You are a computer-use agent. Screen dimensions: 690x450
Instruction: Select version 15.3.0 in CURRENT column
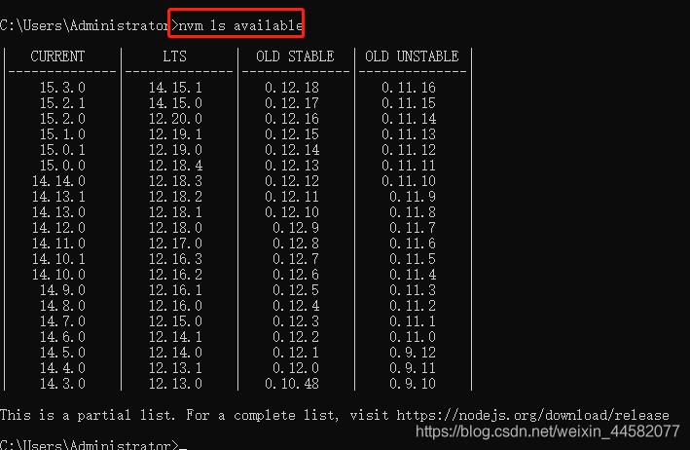pos(62,88)
